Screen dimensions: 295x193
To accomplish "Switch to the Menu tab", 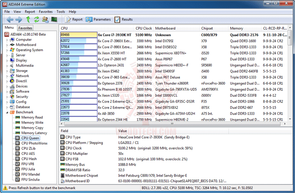I will (9, 27).
